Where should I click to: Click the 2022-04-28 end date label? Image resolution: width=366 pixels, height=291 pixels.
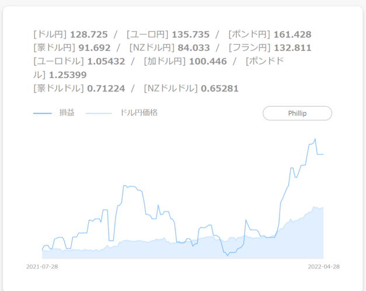pos(324,267)
